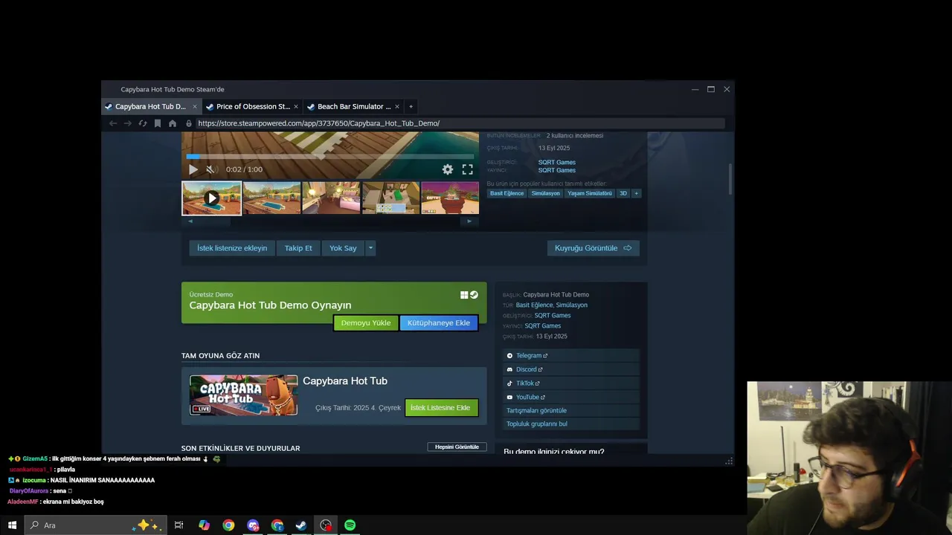Open SQRT Games developer link at top
952x535 pixels.
click(556, 162)
